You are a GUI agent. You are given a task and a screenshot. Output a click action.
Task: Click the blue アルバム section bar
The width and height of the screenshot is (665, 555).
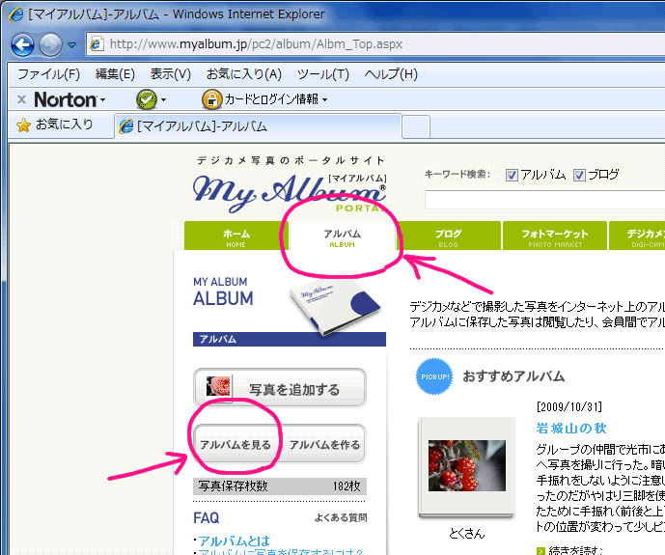[x=290, y=339]
